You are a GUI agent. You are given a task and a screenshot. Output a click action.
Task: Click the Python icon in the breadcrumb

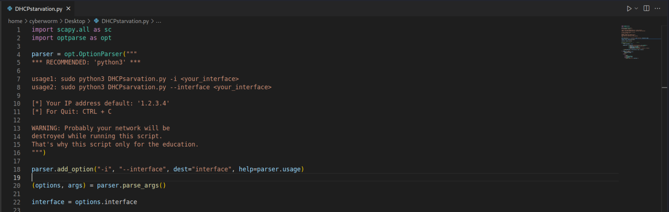tap(96, 21)
